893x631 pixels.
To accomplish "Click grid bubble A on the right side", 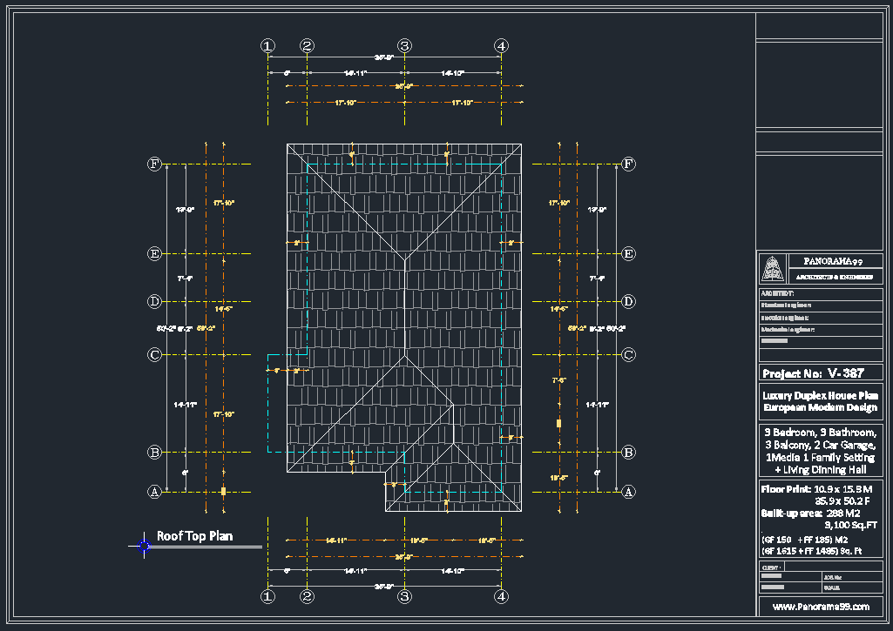I will [x=628, y=492].
